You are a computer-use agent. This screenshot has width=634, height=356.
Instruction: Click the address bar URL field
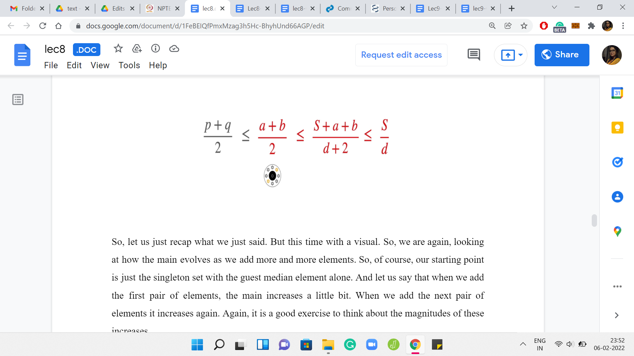click(205, 26)
